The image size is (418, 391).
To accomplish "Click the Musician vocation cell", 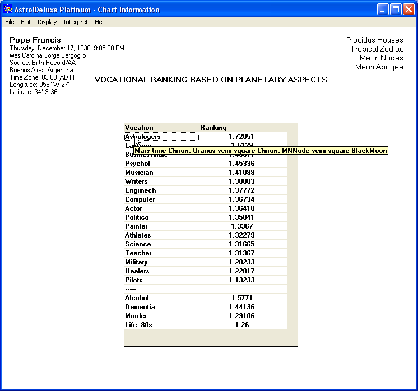I will 161,173.
